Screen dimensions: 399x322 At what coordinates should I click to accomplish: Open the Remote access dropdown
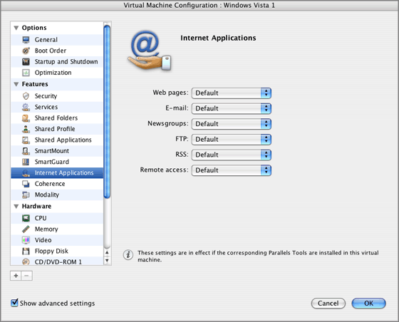click(232, 170)
